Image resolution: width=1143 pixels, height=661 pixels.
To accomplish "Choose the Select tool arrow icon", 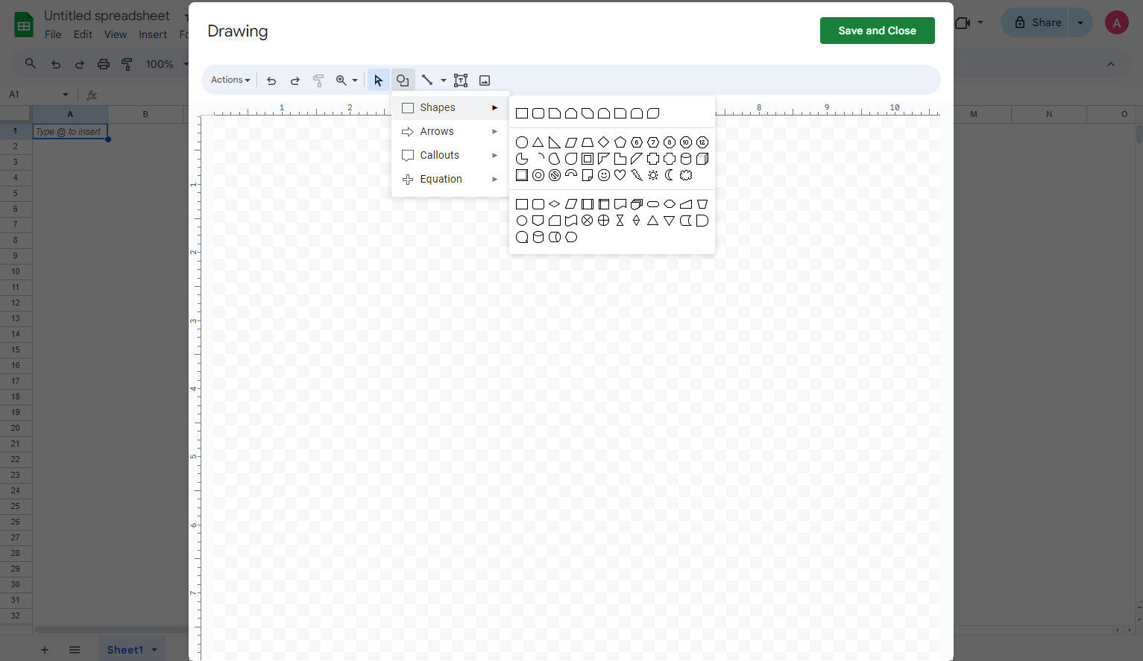I will pyautogui.click(x=378, y=80).
